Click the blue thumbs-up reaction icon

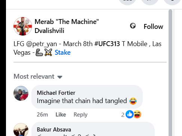[130, 114]
